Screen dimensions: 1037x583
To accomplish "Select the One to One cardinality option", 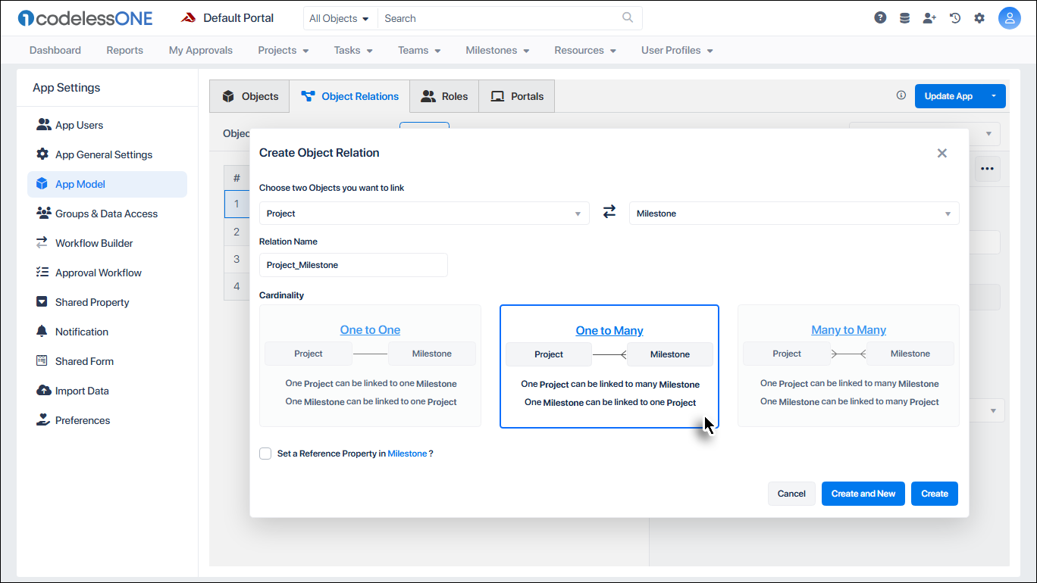I will 370,366.
